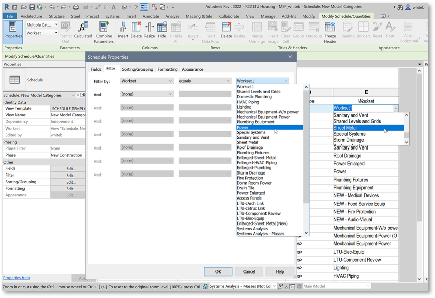Choose 'Special Systems' in the schedule cell dropdown
This screenshot has height=298, width=435.
click(349, 134)
